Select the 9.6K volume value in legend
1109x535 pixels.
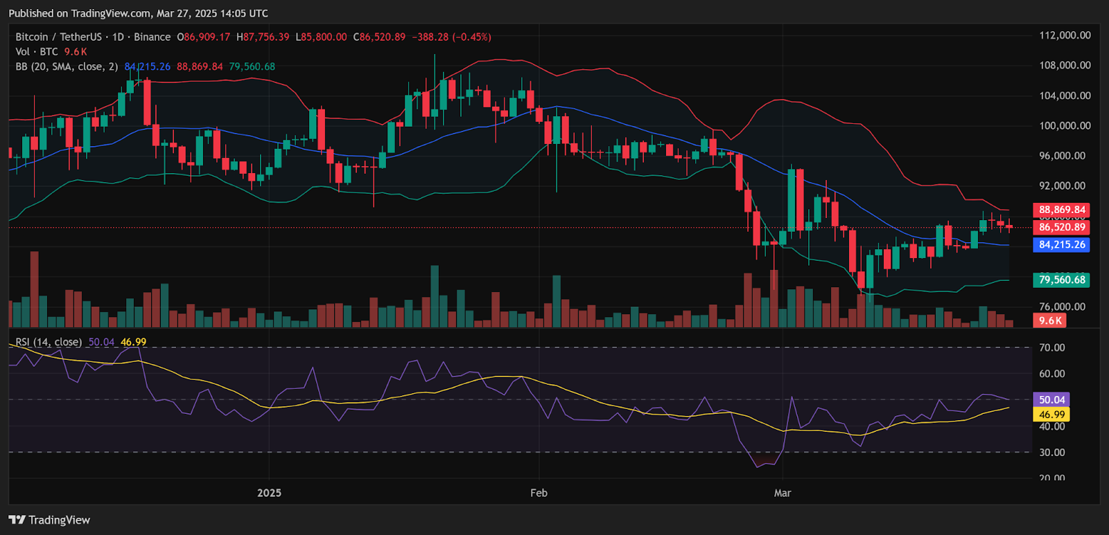click(76, 52)
